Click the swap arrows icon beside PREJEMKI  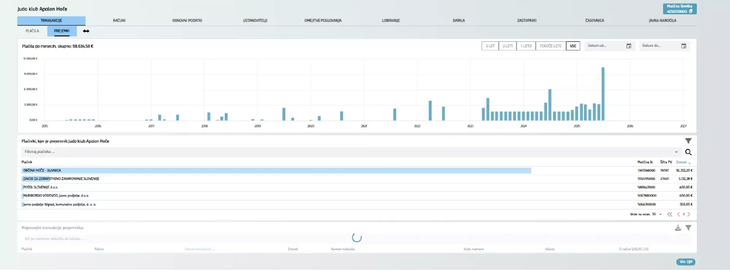coord(86,31)
